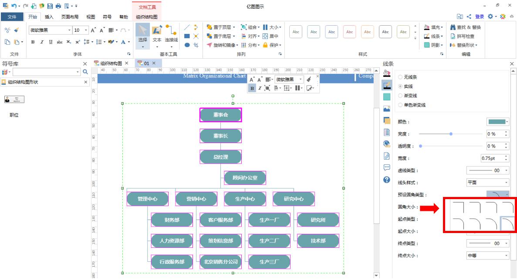Select 渐变线 gradient line option
Image resolution: width=517 pixels, height=280 pixels.
tap(408, 95)
